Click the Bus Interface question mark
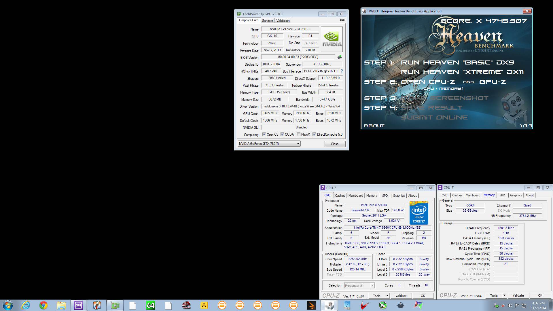The image size is (553, 311). [342, 71]
